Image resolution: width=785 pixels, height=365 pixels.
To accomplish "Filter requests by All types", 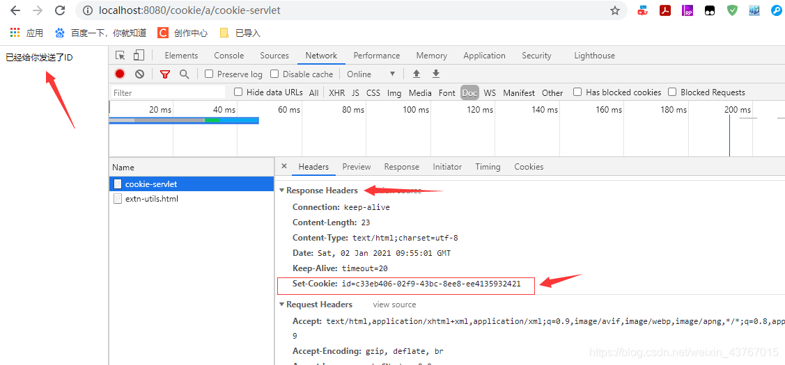I will pos(313,92).
